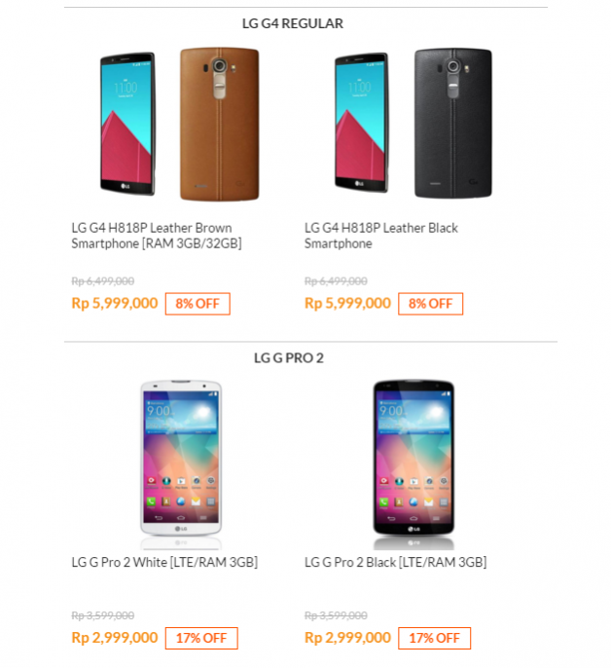The height and width of the screenshot is (668, 611).
Task: Click the LG G4 H818P Leather Black title
Action: click(x=381, y=236)
